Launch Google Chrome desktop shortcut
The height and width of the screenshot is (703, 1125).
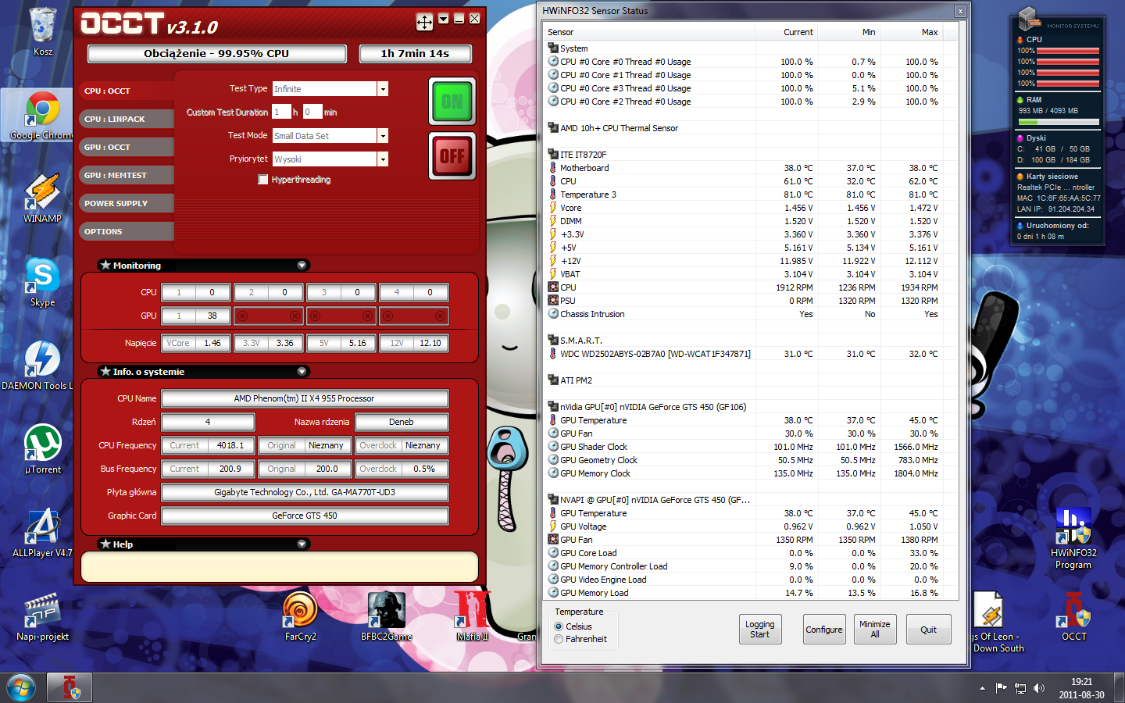pyautogui.click(x=42, y=116)
